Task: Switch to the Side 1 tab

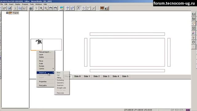Action: 87,76
